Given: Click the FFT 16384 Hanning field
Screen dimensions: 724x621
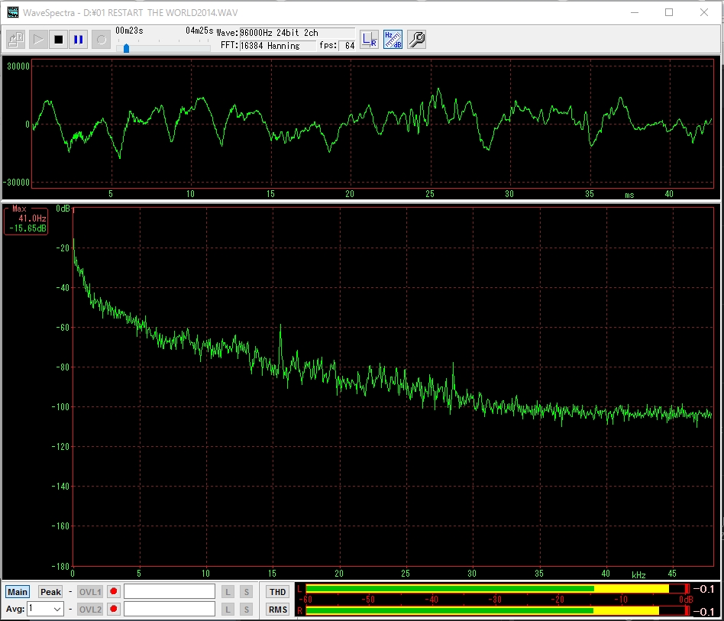Looking at the screenshot, I should [x=277, y=46].
